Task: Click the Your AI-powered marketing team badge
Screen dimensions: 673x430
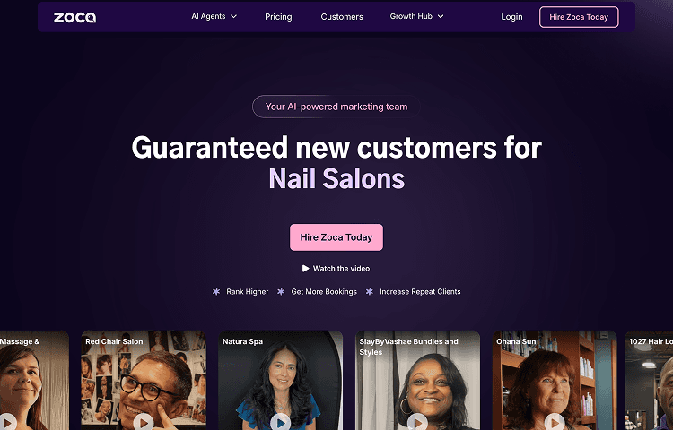Action: [336, 107]
